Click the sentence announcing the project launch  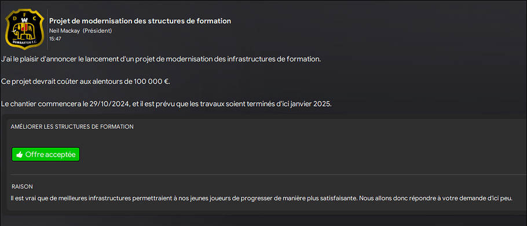pos(161,59)
